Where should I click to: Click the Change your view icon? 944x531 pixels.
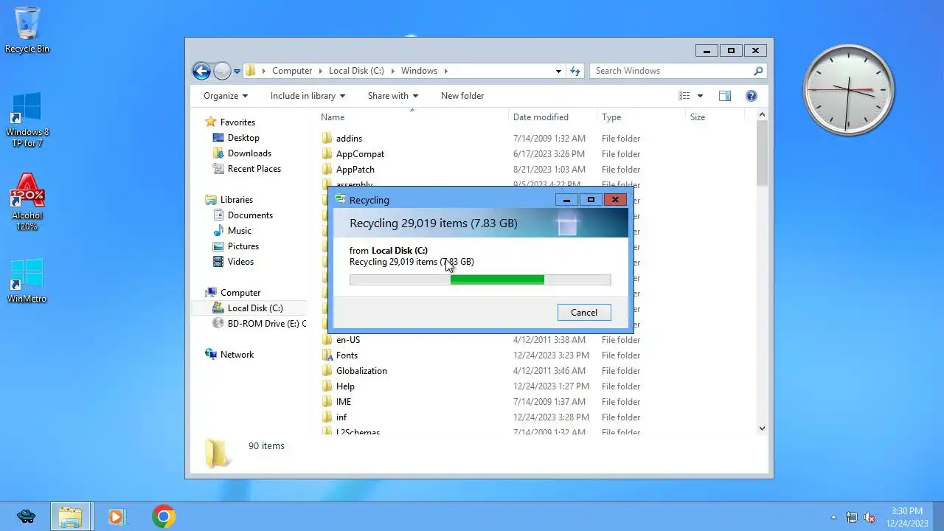tap(684, 96)
